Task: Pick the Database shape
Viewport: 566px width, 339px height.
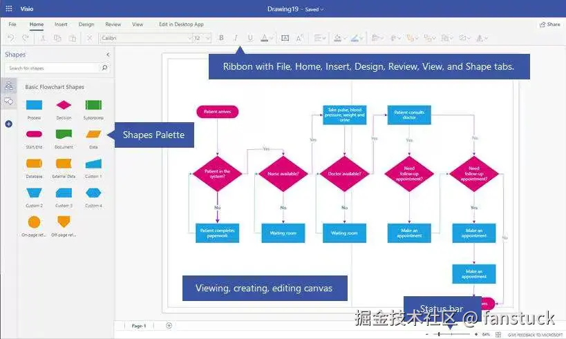Action: pos(35,164)
